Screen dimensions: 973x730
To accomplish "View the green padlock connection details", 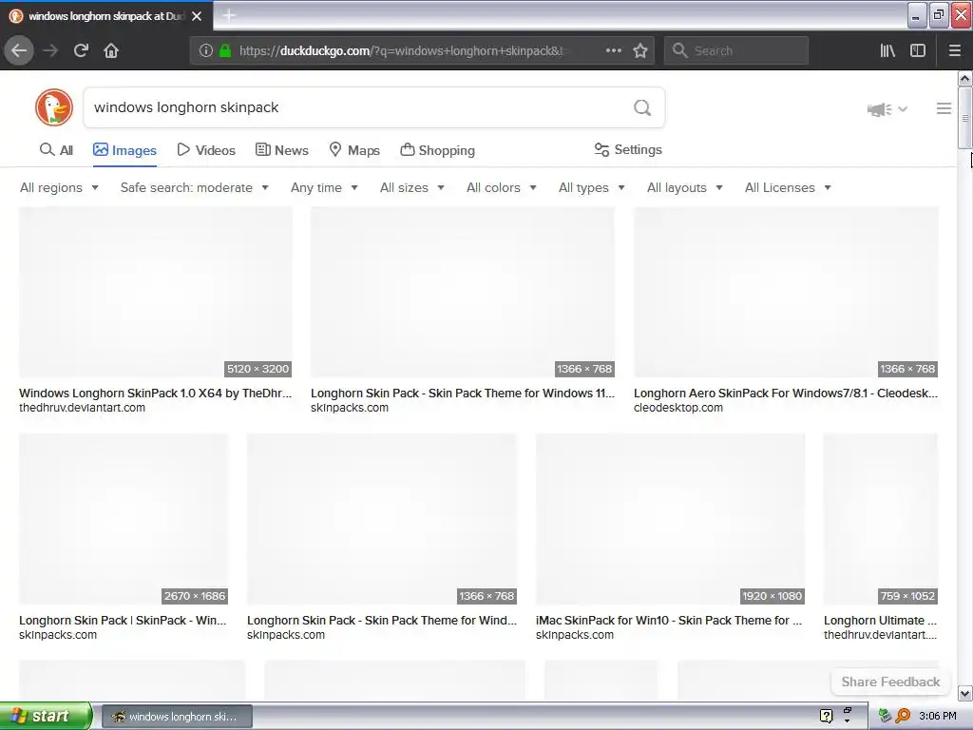I will pos(225,50).
